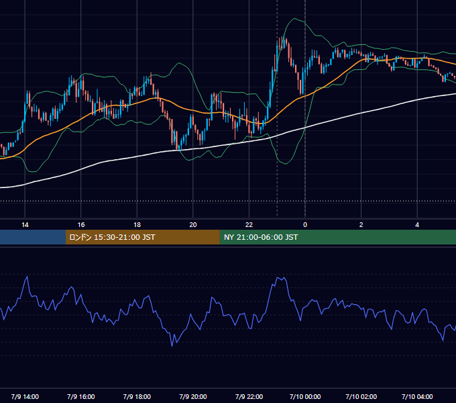Image resolution: width=456 pixels, height=403 pixels.
Task: Click the hour 0 axis label
Action: (x=305, y=225)
